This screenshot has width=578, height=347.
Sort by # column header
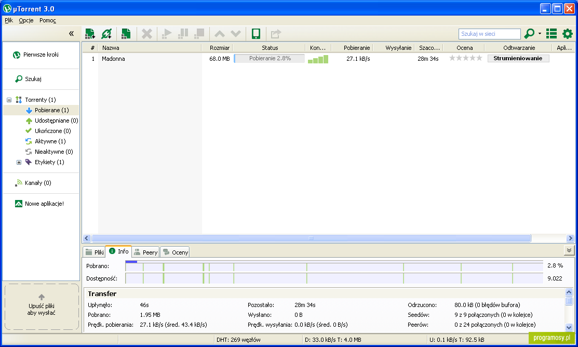tap(90, 48)
